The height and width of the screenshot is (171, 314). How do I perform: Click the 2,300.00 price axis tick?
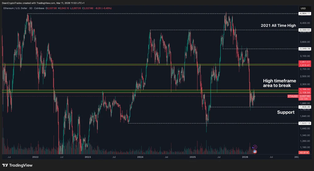pyautogui.click(x=305, y=84)
